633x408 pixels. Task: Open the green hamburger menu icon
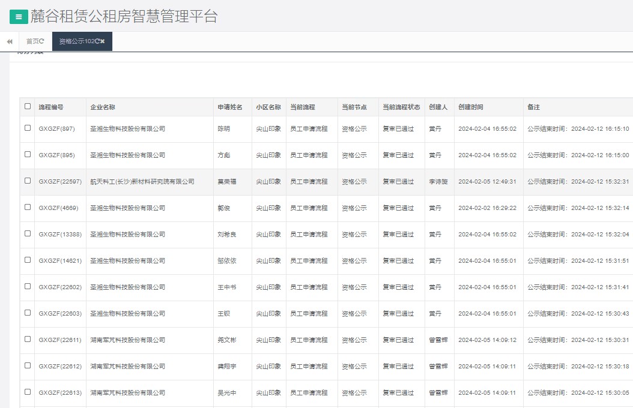[x=17, y=16]
